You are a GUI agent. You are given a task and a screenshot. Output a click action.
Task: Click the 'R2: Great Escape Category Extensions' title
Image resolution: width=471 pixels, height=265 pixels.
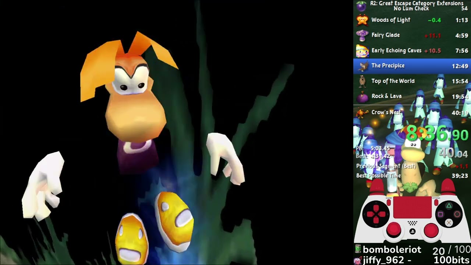(417, 3)
